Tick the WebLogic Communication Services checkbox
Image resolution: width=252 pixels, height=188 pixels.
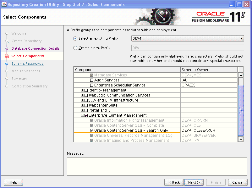(x=86, y=95)
